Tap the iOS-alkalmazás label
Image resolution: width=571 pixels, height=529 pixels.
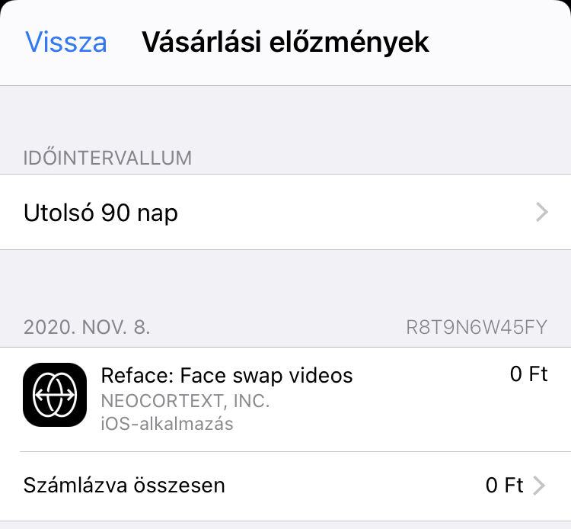point(167,424)
